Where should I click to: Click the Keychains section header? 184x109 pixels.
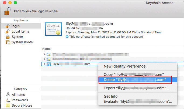pyautogui.click(x=21, y=20)
